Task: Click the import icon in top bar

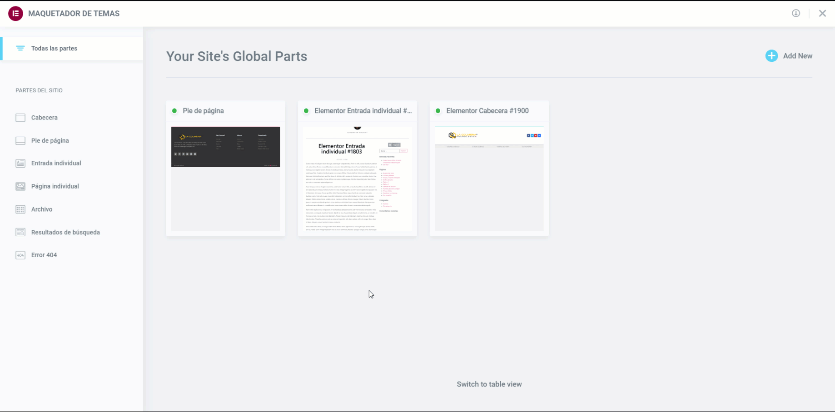Action: click(x=795, y=14)
